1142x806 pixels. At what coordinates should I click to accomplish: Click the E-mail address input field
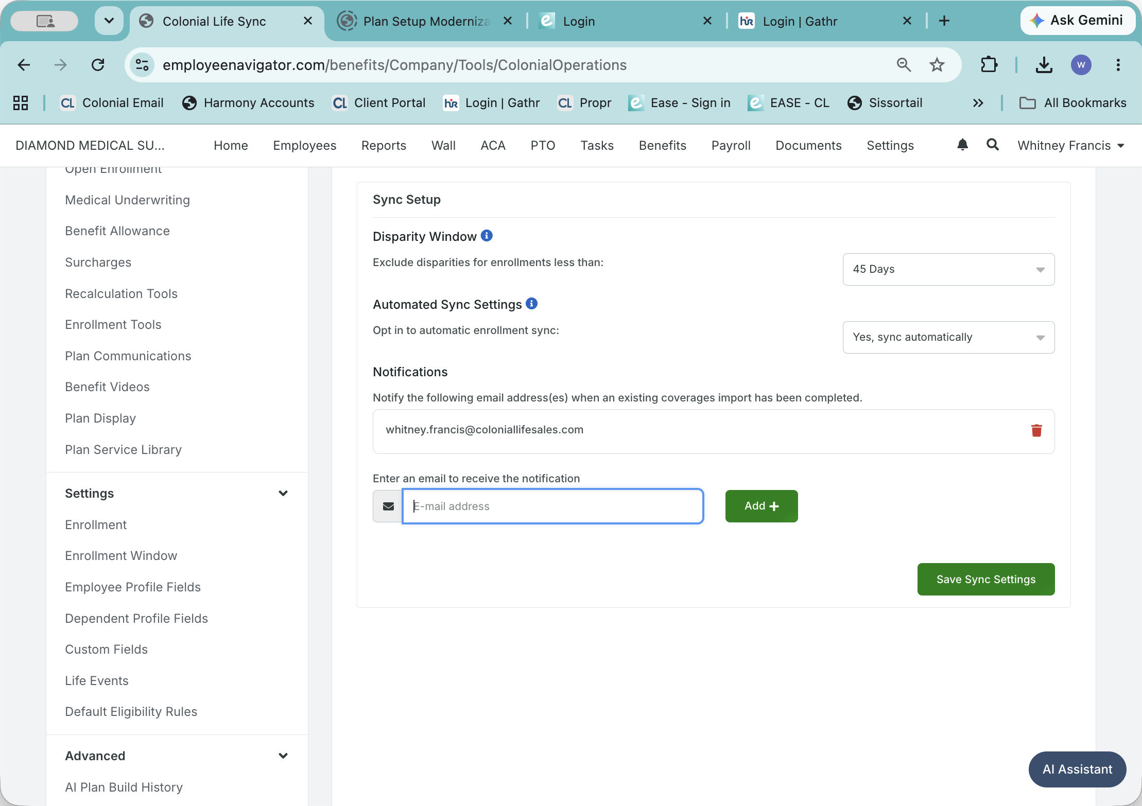553,506
